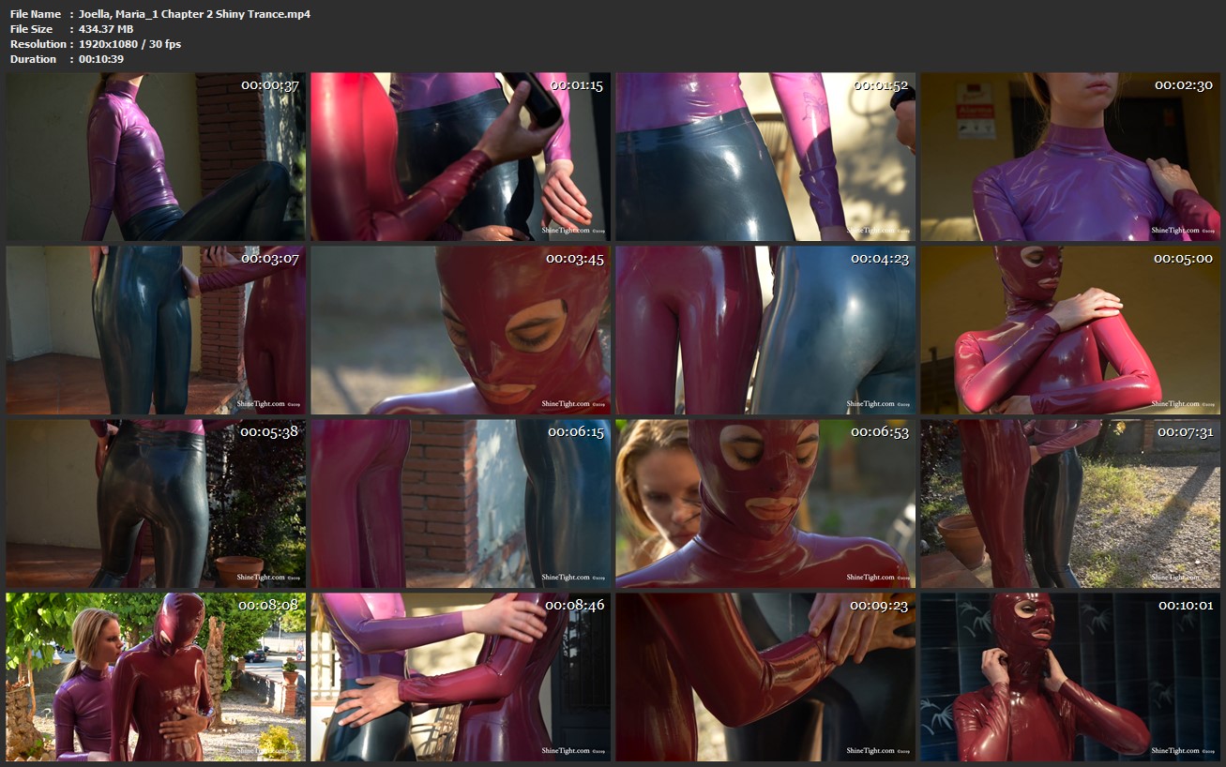Image resolution: width=1226 pixels, height=767 pixels.
Task: Click the 00:03:07 frame thumbnail
Action: 156,330
